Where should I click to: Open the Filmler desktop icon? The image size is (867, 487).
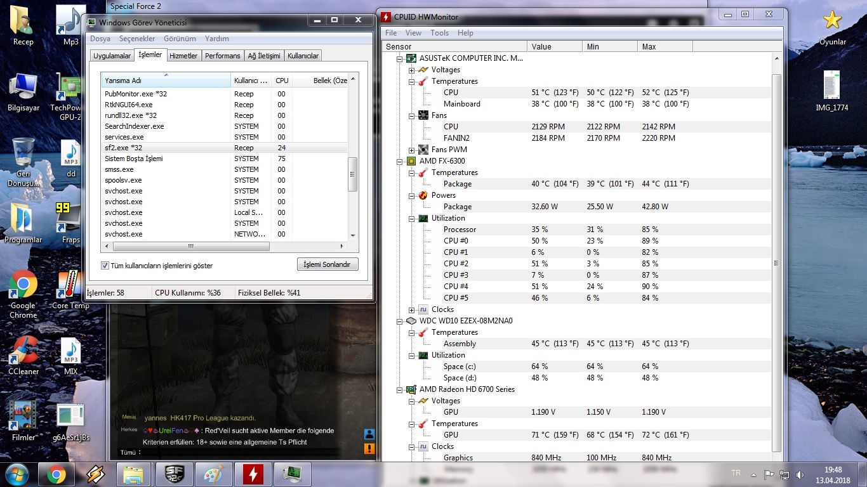coord(23,422)
